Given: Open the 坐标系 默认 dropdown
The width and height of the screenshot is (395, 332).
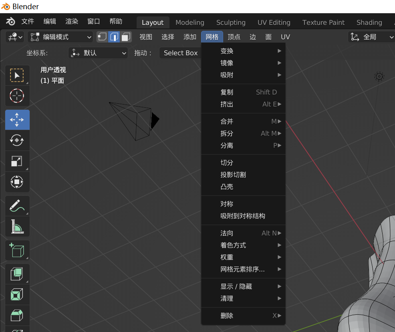Looking at the screenshot, I should [x=98, y=53].
